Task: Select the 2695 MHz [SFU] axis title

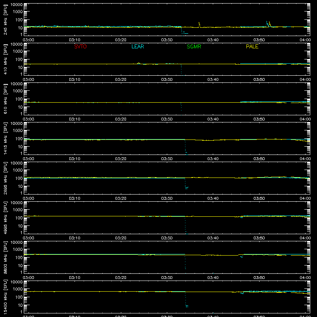Action: pos(5,178)
